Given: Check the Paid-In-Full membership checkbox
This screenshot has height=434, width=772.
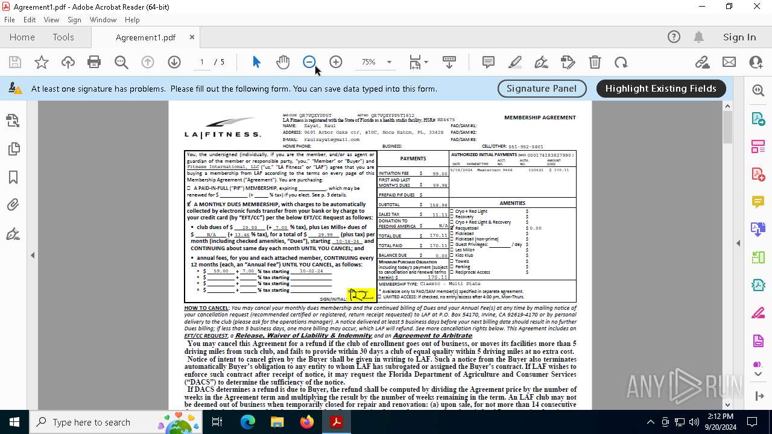Looking at the screenshot, I should tap(189, 188).
